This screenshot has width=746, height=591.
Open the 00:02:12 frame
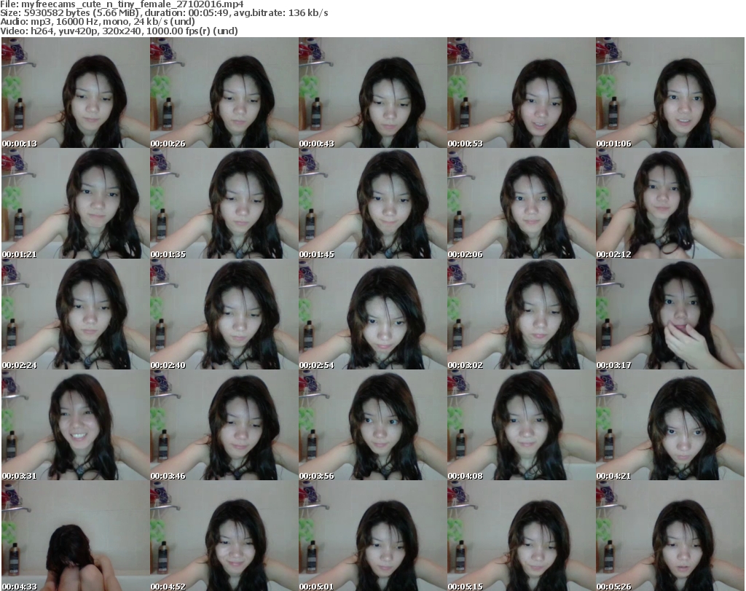click(670, 203)
